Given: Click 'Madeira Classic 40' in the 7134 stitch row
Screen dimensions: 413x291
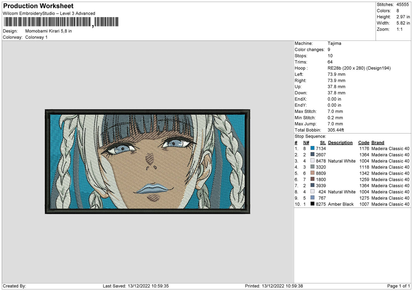Looking at the screenshot, I should pyautogui.click(x=391, y=149).
